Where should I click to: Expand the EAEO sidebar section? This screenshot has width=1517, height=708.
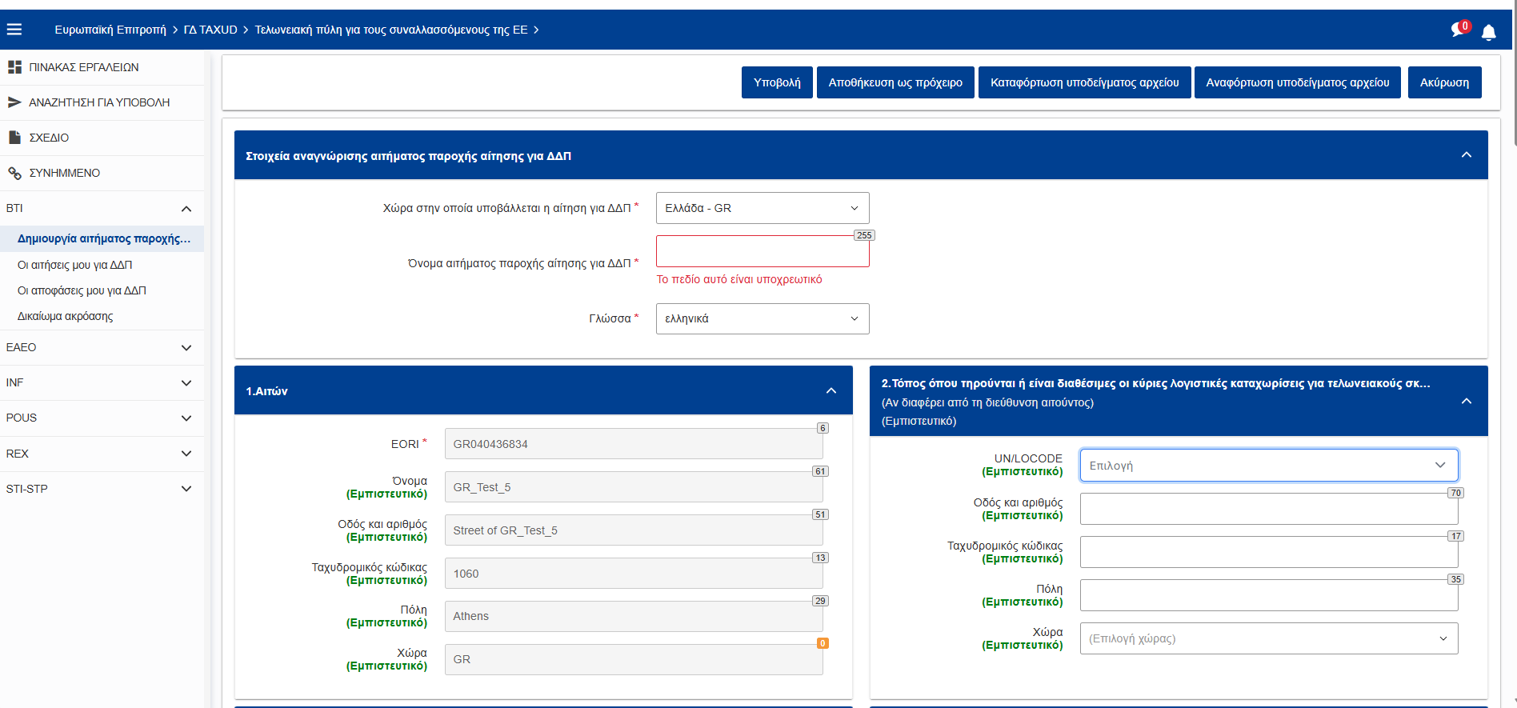[186, 348]
